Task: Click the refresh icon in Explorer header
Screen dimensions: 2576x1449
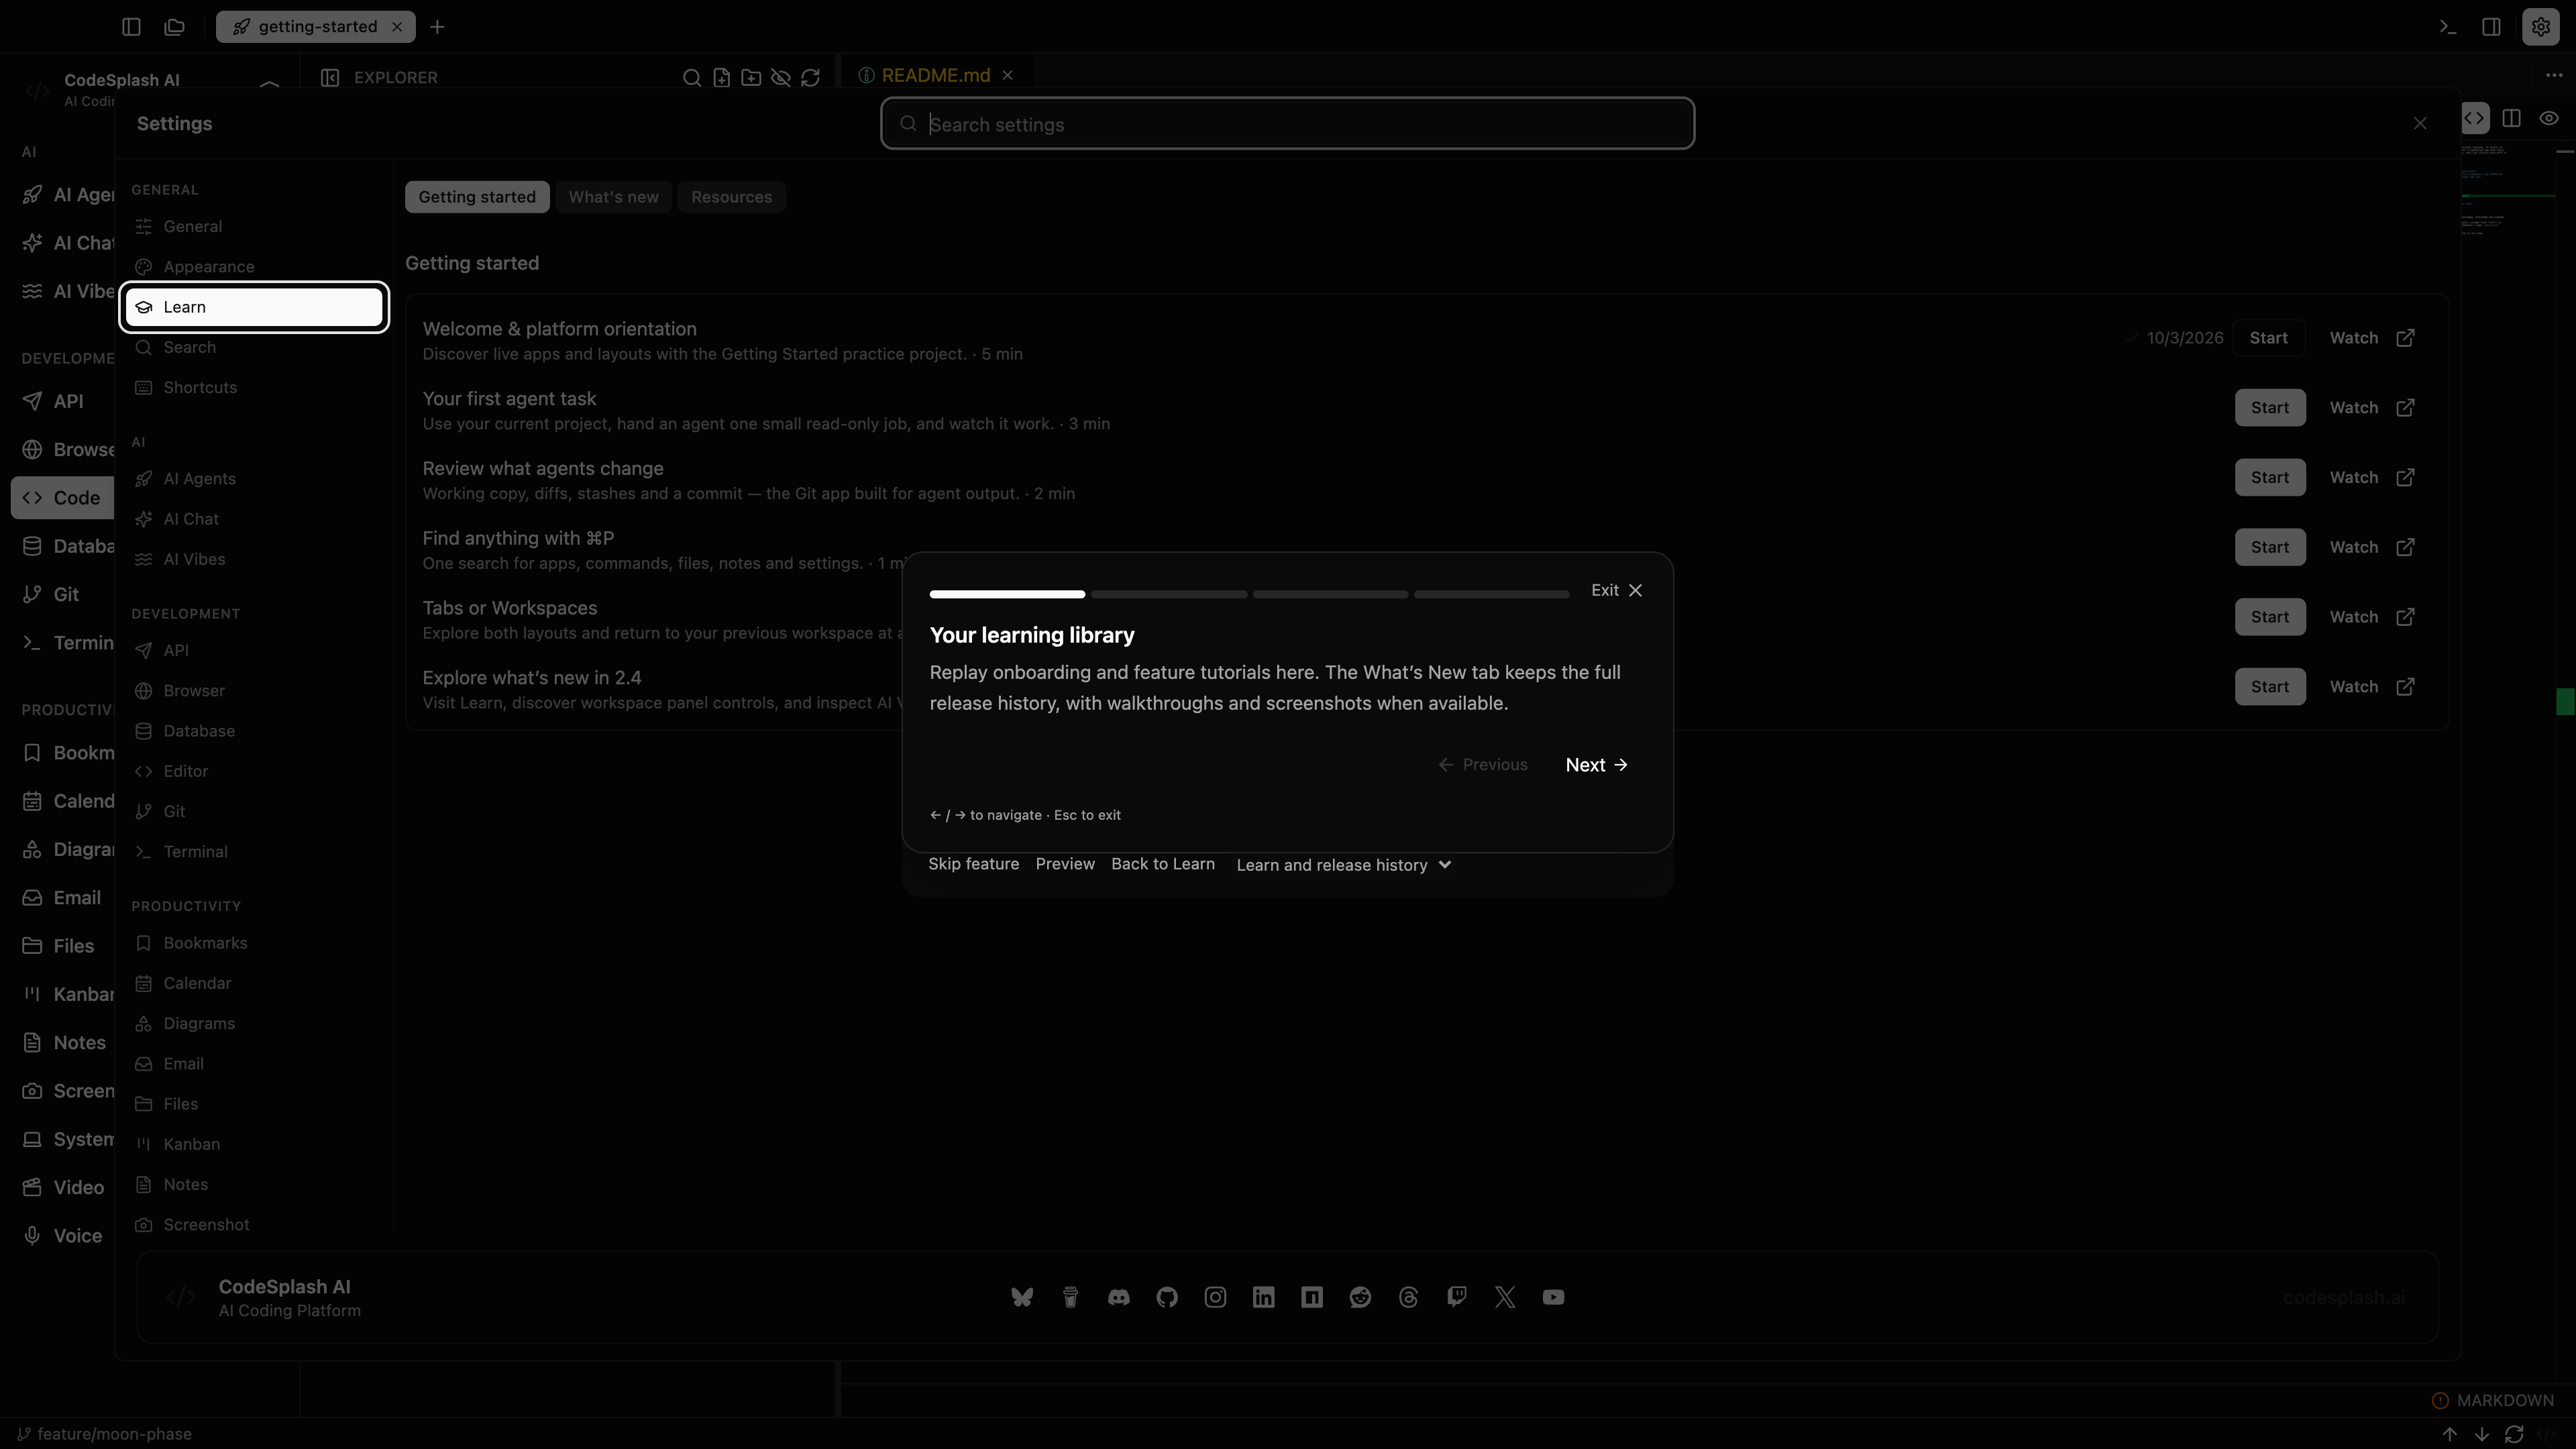Action: click(x=810, y=77)
